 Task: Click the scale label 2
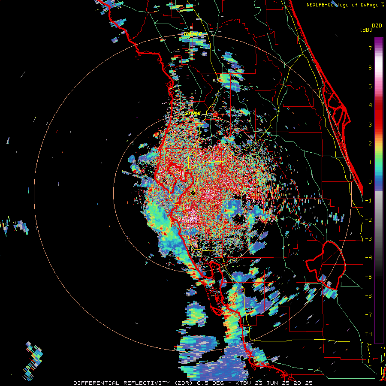point(370,144)
